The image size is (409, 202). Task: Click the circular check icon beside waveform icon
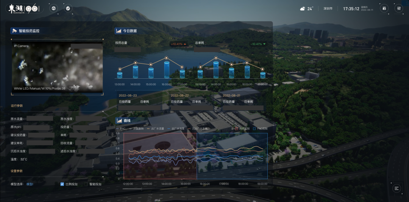tap(68, 8)
